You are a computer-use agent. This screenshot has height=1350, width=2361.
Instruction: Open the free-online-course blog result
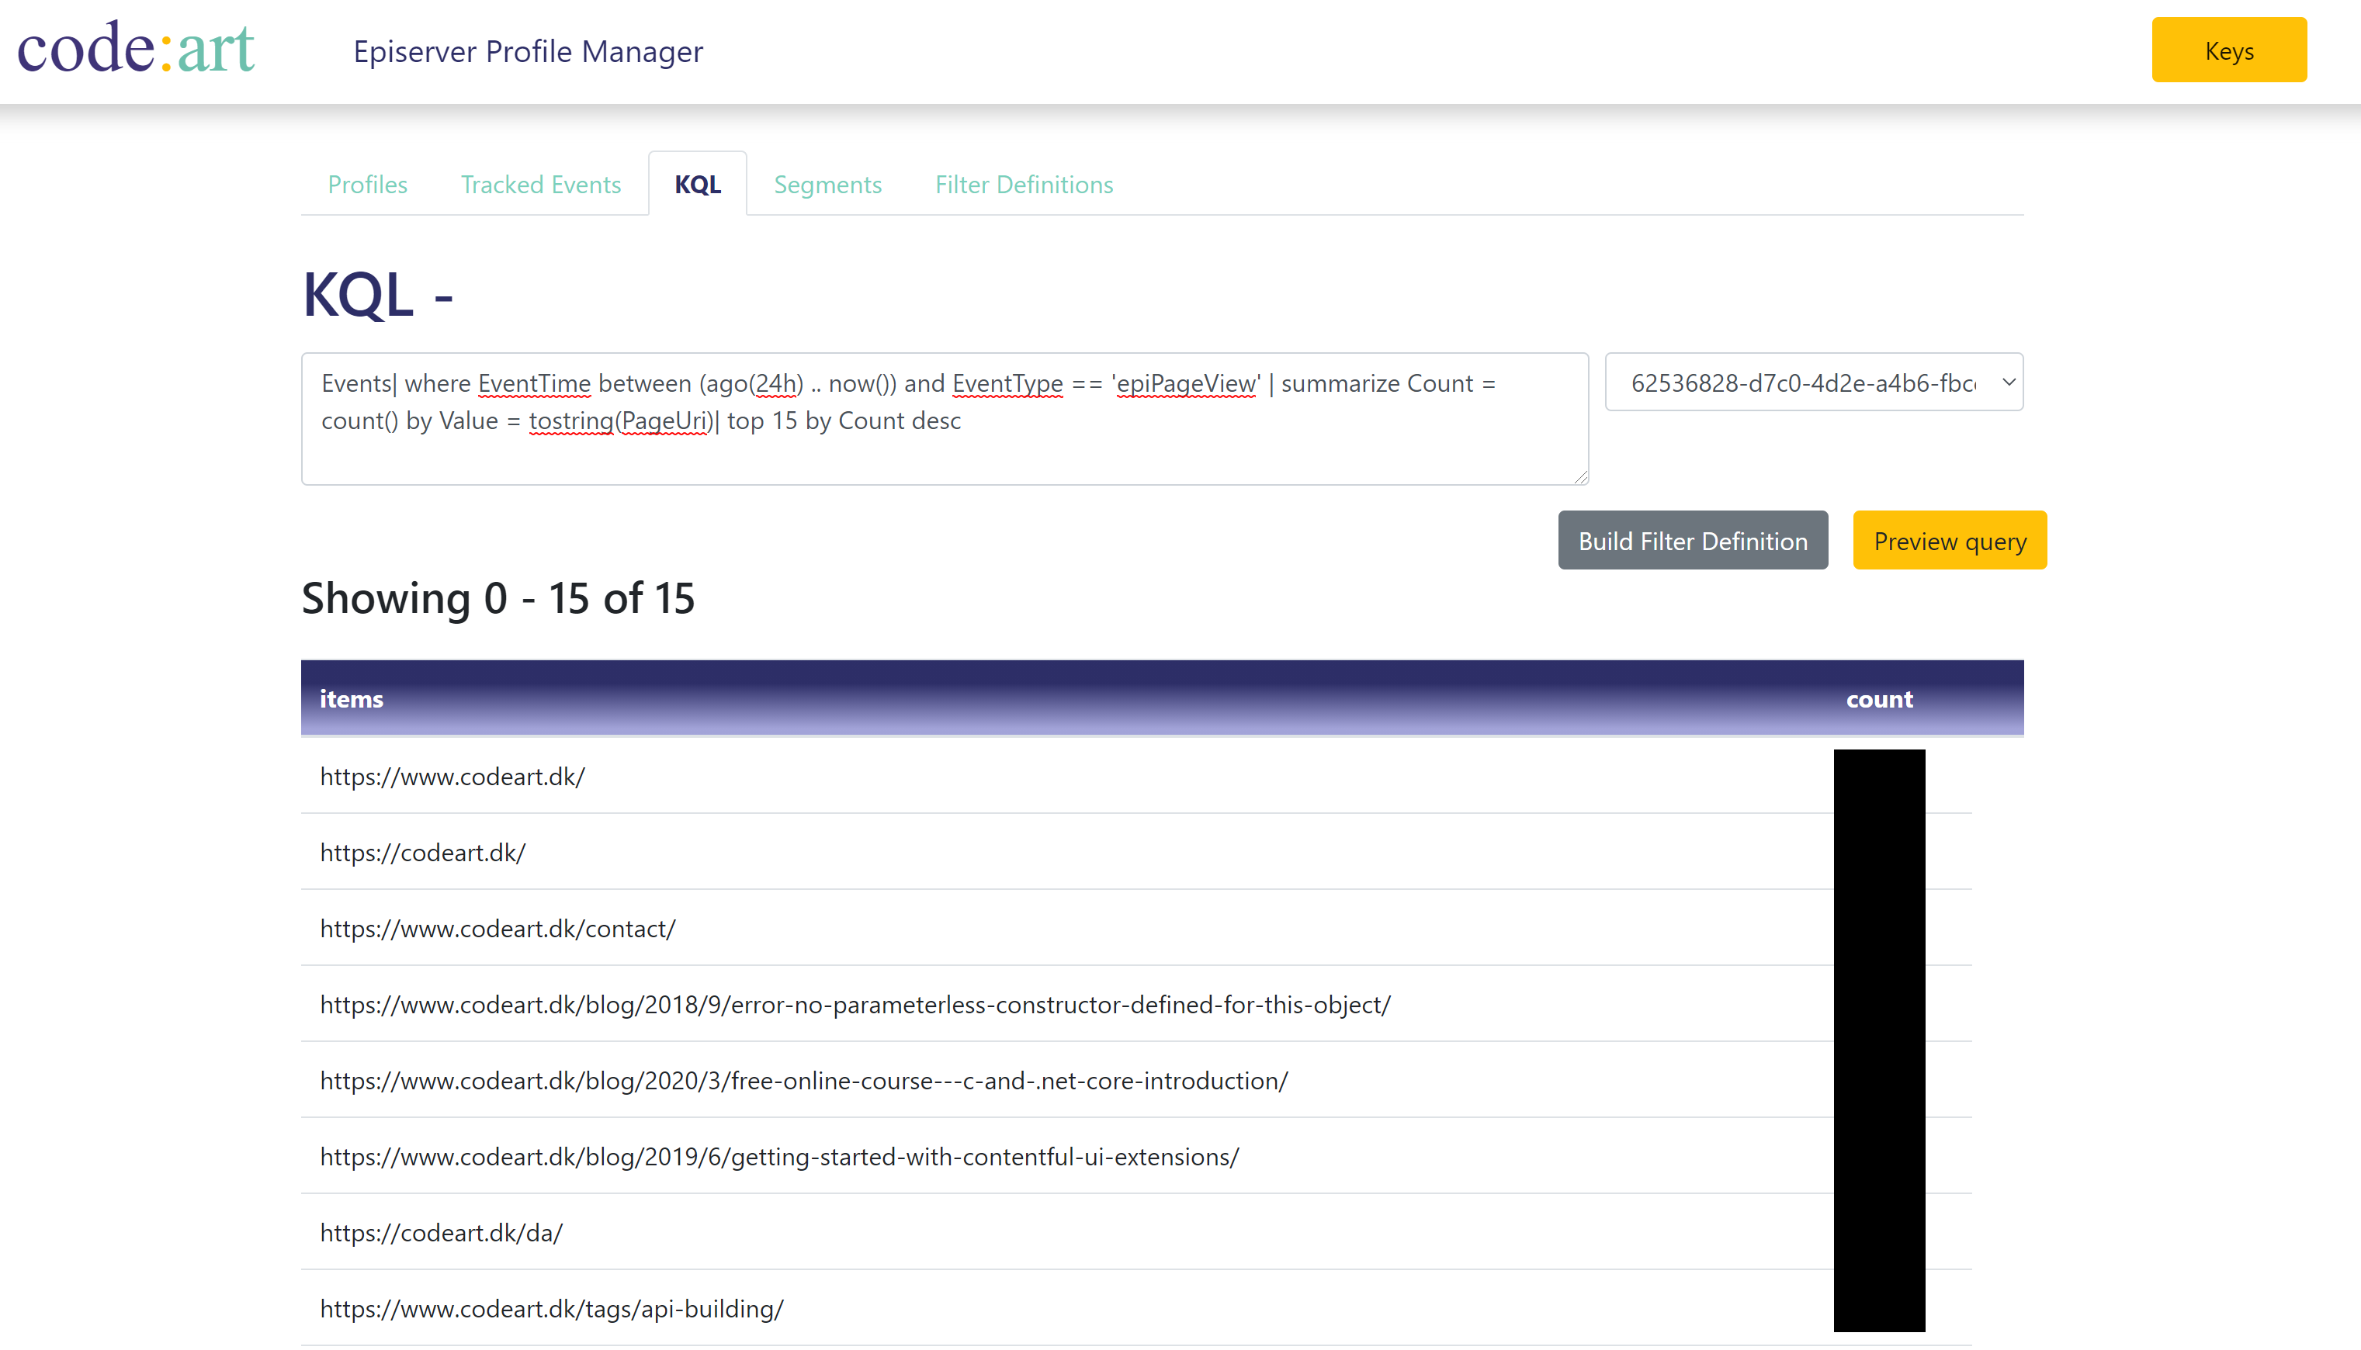pos(803,1080)
